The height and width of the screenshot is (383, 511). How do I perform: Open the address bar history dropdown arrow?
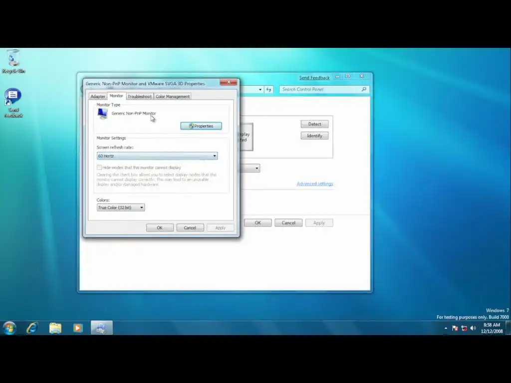click(x=260, y=90)
